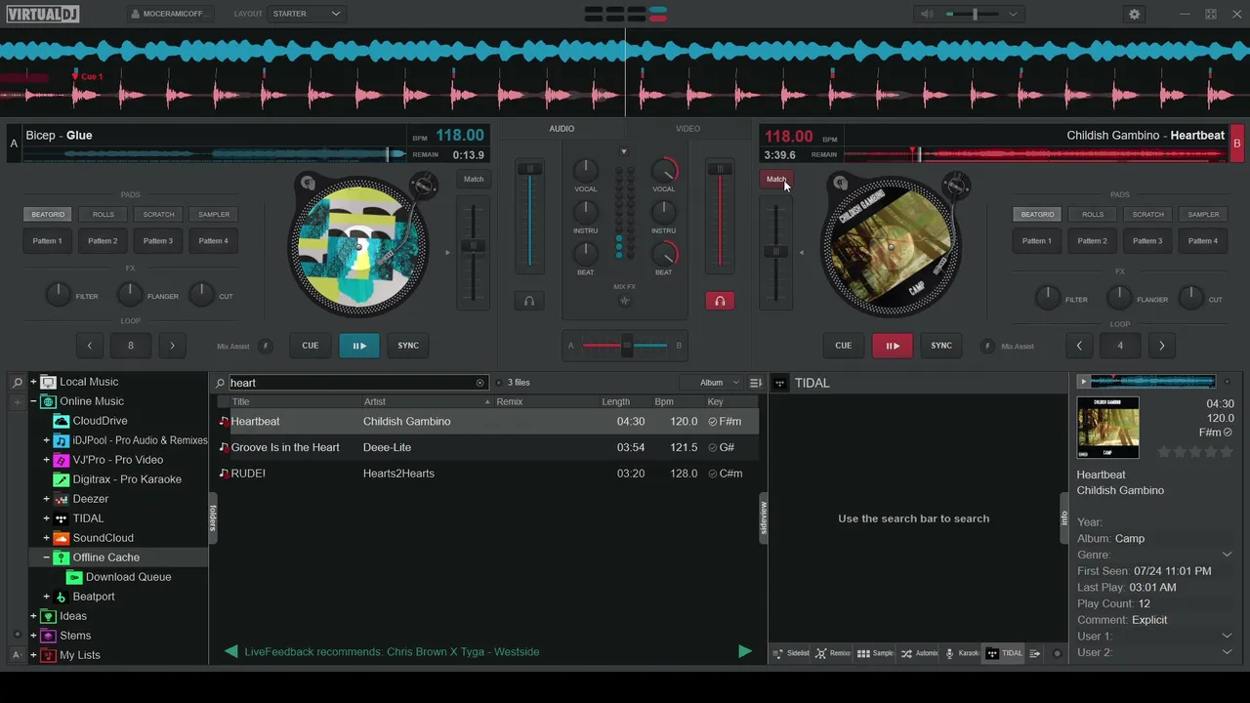Activate ROLLS pad mode on deck A
This screenshot has height=703, width=1250.
[x=104, y=215]
